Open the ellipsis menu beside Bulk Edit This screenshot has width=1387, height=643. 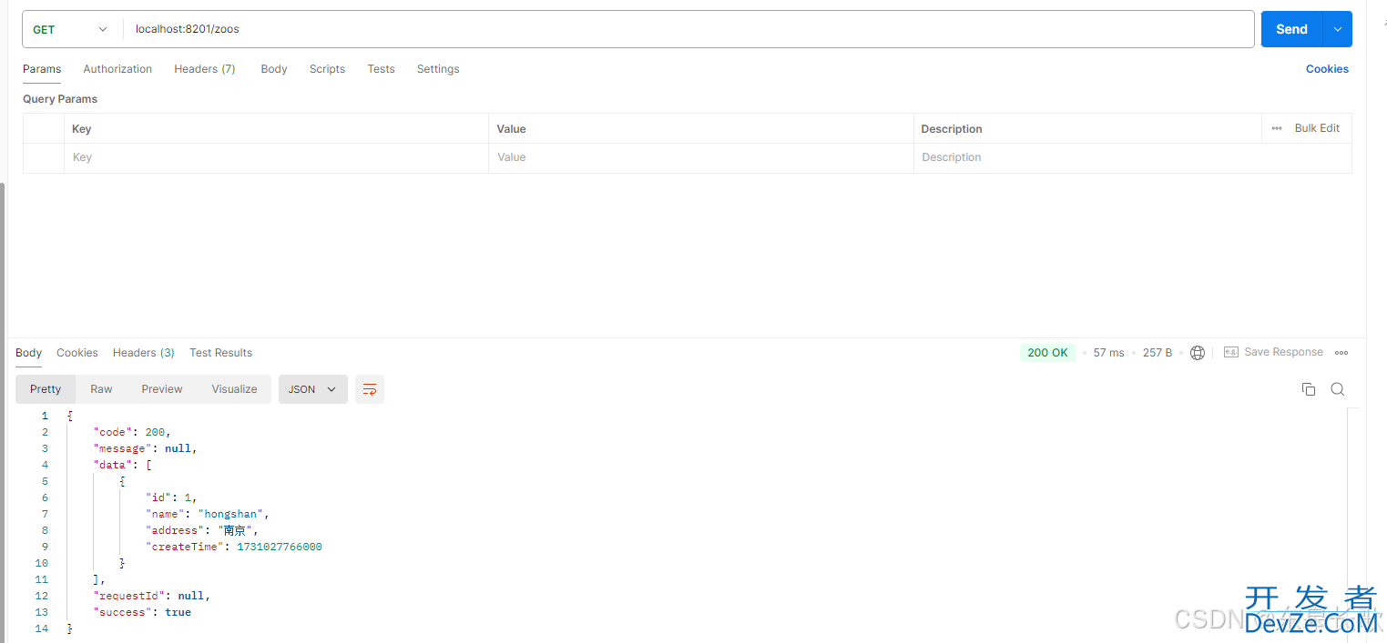tap(1277, 128)
